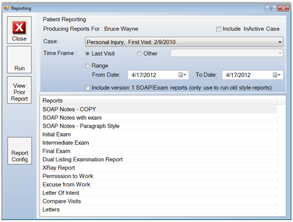Select SOAP Notes - Paragraph Style
Image resolution: width=293 pixels, height=222 pixels.
(158, 126)
